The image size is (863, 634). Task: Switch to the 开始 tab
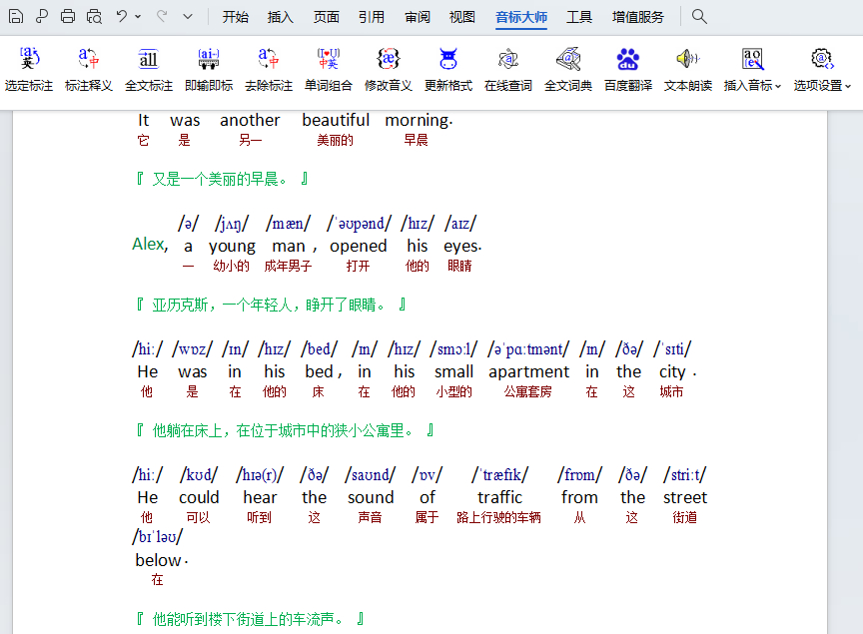coord(236,17)
